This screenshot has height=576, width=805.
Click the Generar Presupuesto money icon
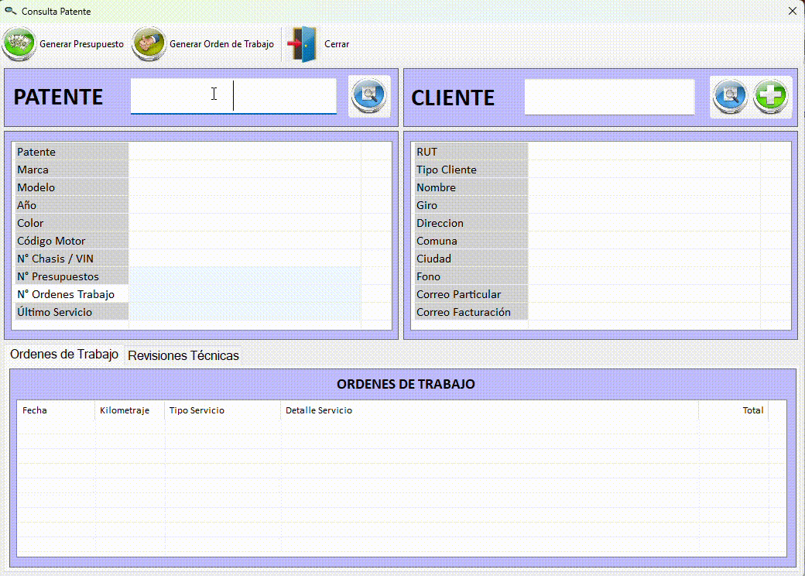coord(19,44)
